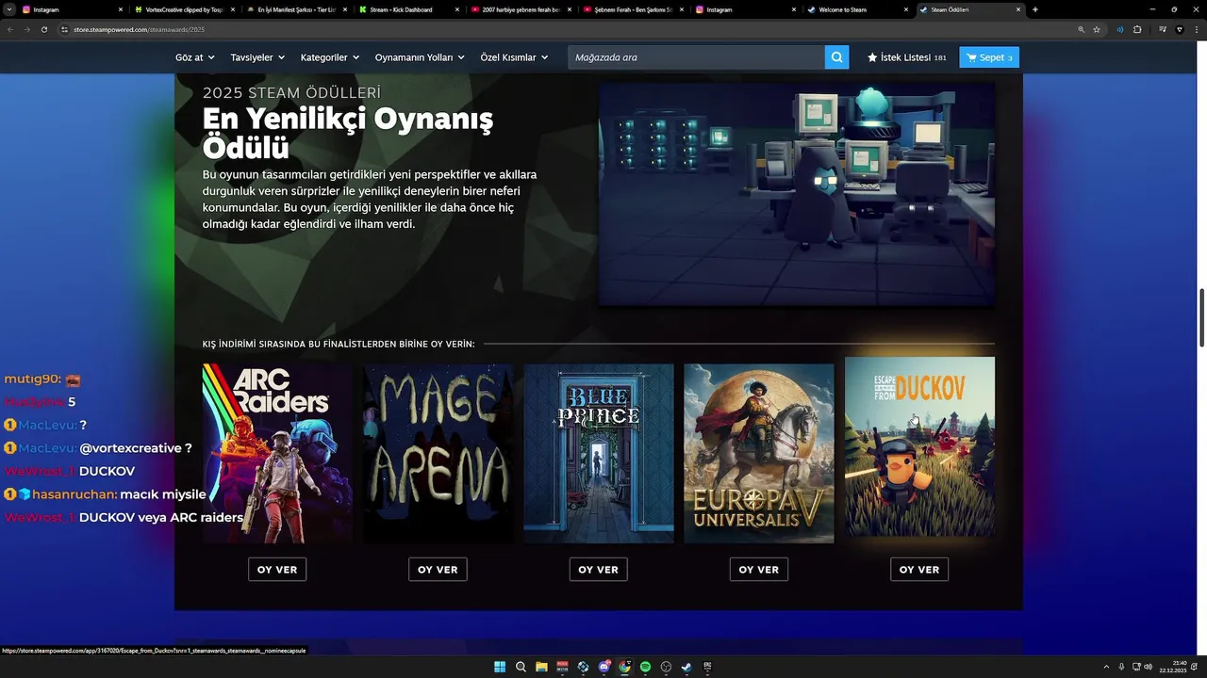The height and width of the screenshot is (678, 1207).
Task: Click the page vertical scrollbar thumb
Action: (x=1202, y=318)
